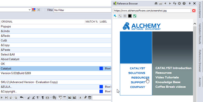Click the gray square reference icon

tap(125, 16)
